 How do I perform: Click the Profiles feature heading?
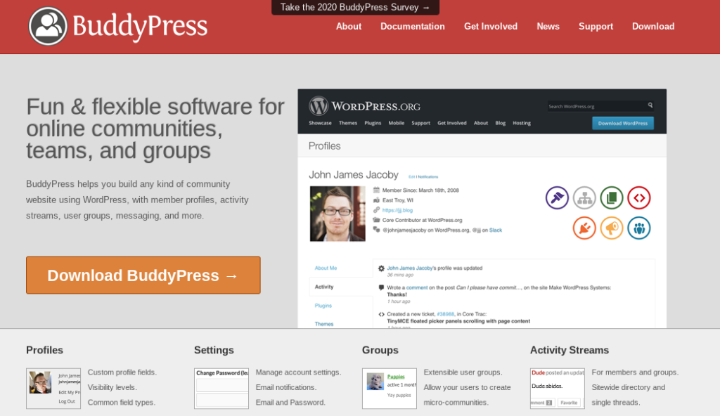pyautogui.click(x=44, y=350)
